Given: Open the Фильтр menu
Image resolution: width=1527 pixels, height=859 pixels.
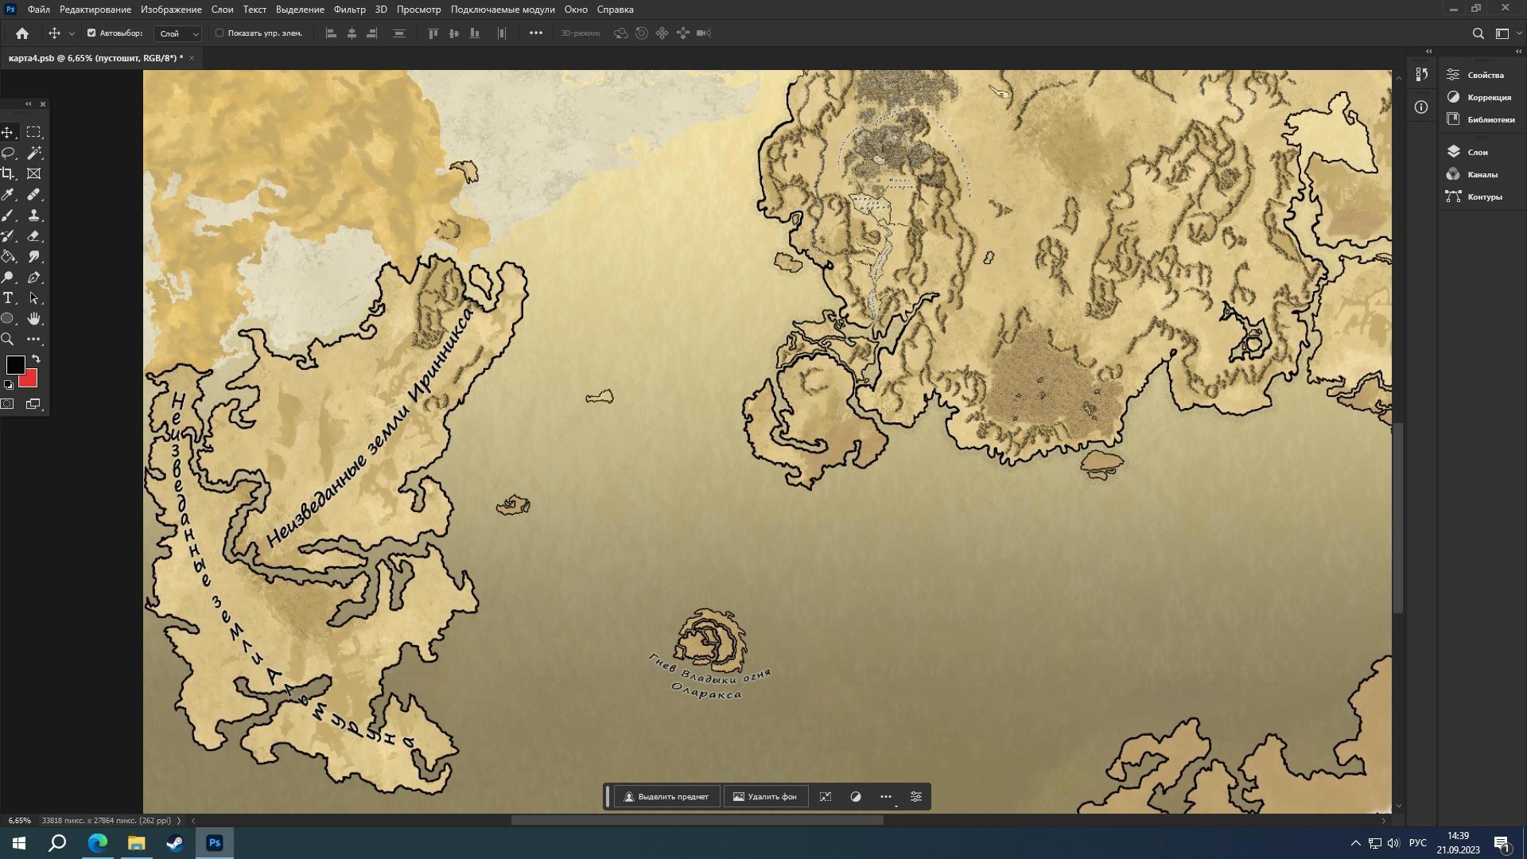Looking at the screenshot, I should (349, 10).
